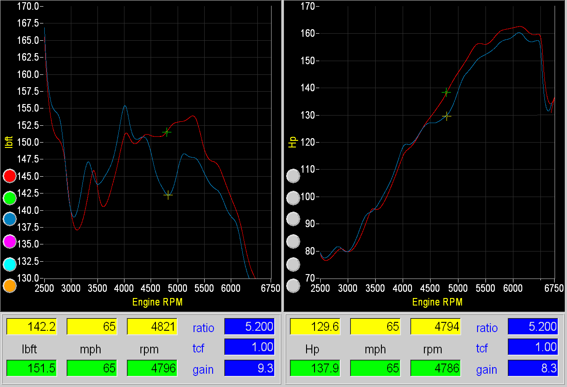
Task: Click the horsepower panel gain value 8.3
Action: click(533, 368)
